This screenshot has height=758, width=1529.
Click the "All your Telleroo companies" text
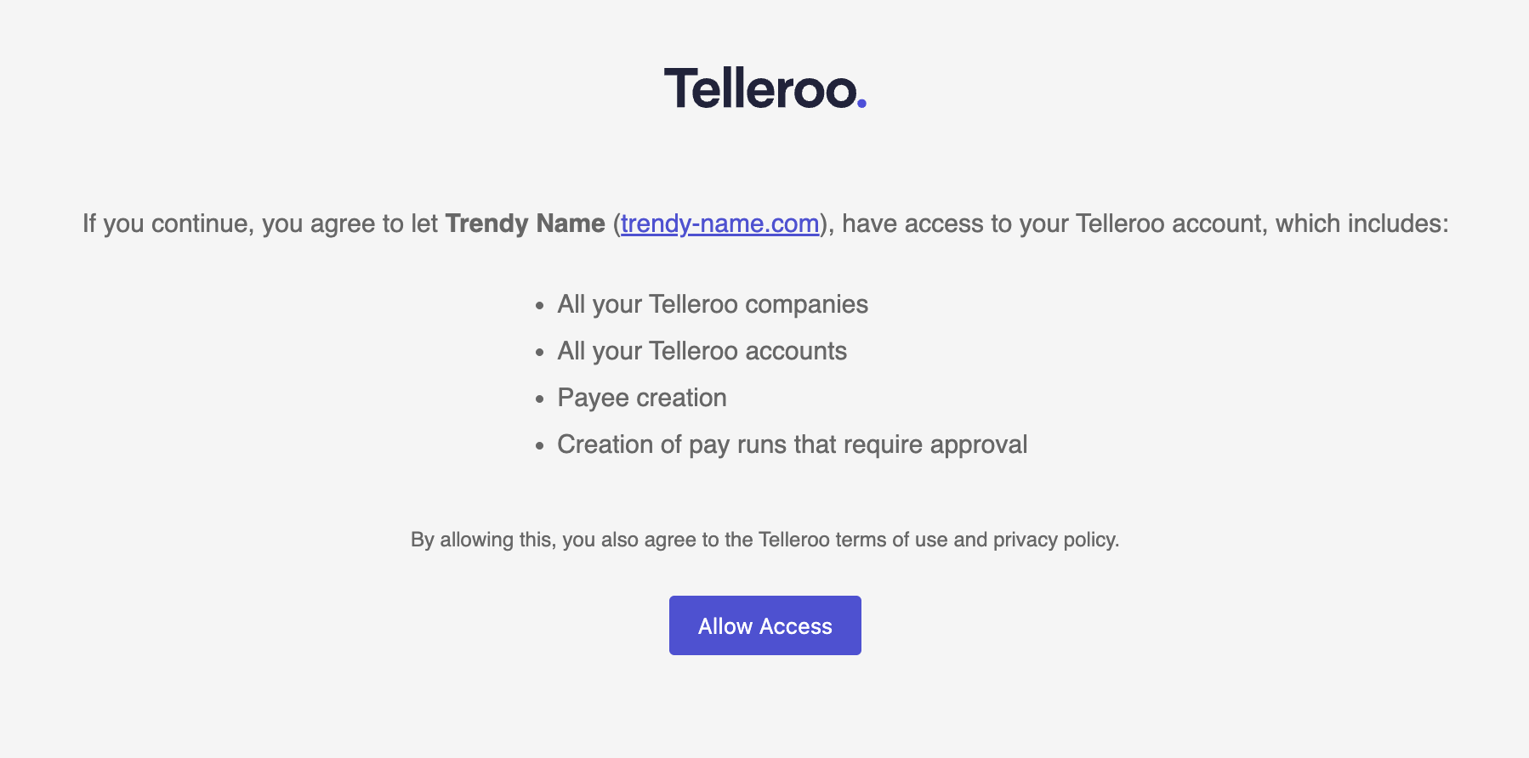coord(713,304)
